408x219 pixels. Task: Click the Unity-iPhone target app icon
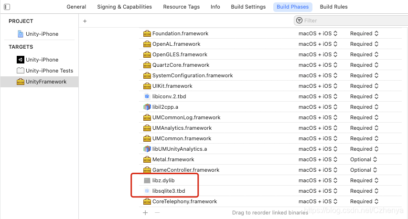pyautogui.click(x=20, y=60)
